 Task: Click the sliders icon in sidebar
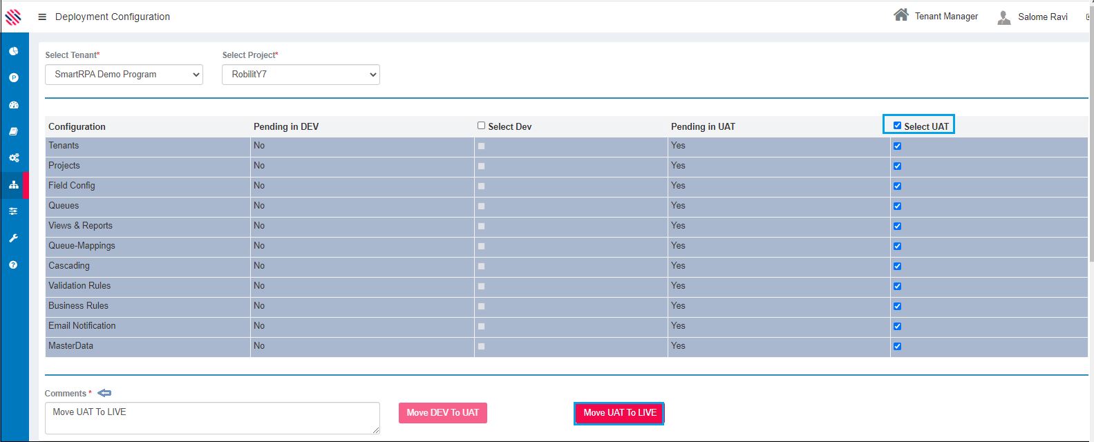coord(14,211)
